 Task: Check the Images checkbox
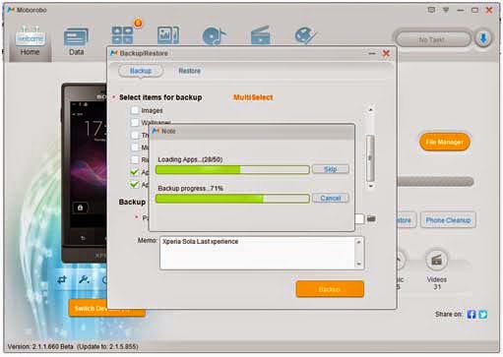(x=135, y=110)
